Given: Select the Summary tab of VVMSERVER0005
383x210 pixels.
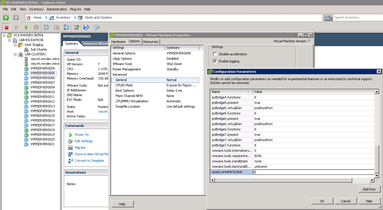Looking at the screenshot, I should click(71, 43).
